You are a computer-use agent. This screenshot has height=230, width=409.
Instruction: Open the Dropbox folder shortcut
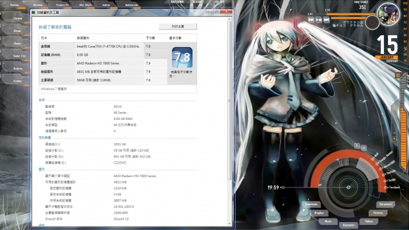[319, 213]
